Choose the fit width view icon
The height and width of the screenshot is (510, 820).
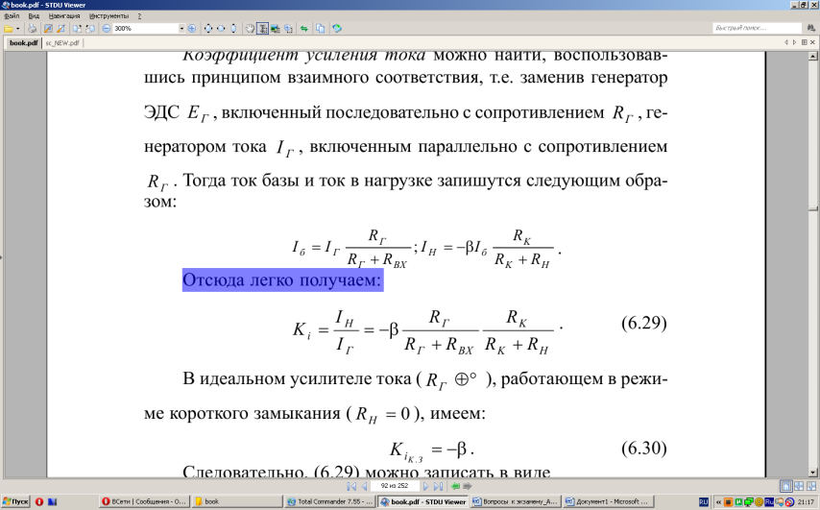click(221, 29)
